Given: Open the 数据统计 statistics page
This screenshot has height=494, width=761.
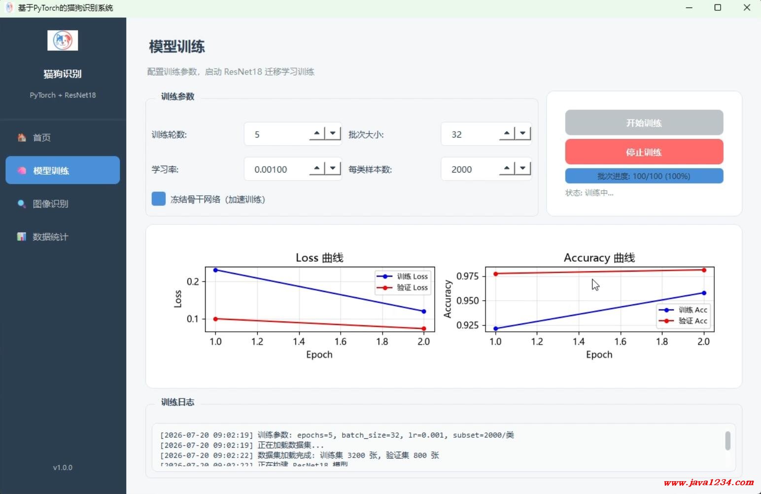Looking at the screenshot, I should tap(63, 237).
